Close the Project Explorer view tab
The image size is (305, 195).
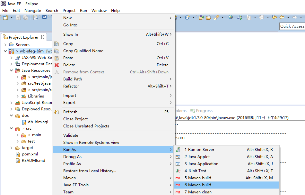pos(43,37)
